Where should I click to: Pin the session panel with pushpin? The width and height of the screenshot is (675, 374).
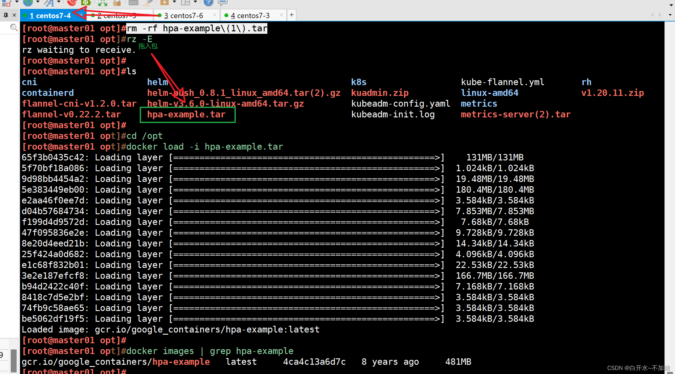6,15
